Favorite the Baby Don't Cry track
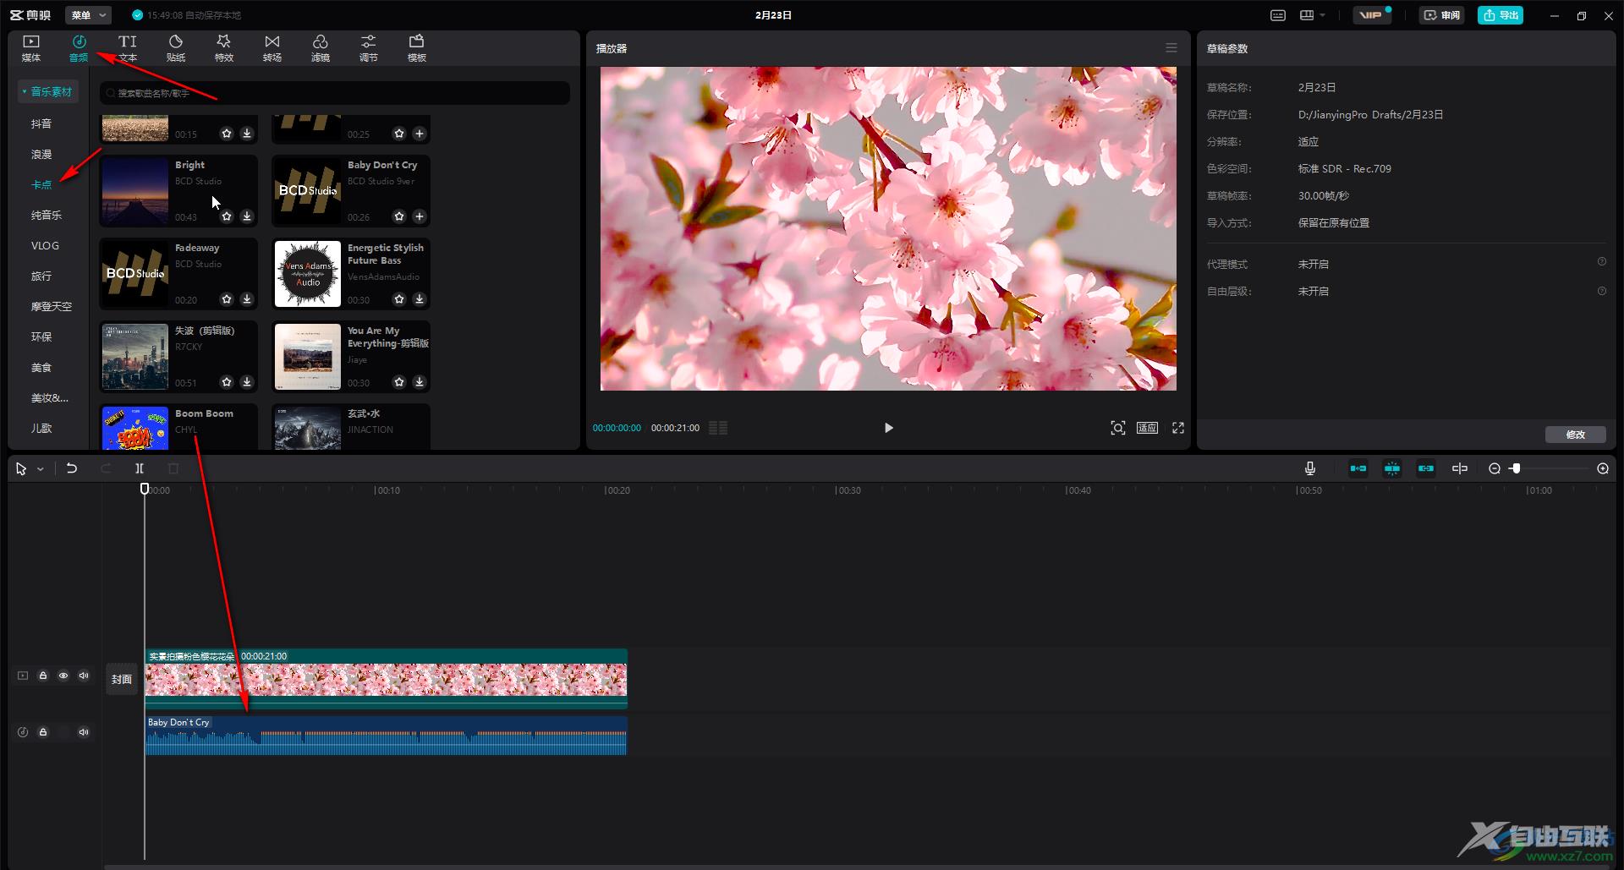Screen dimensions: 1624x870 (399, 216)
